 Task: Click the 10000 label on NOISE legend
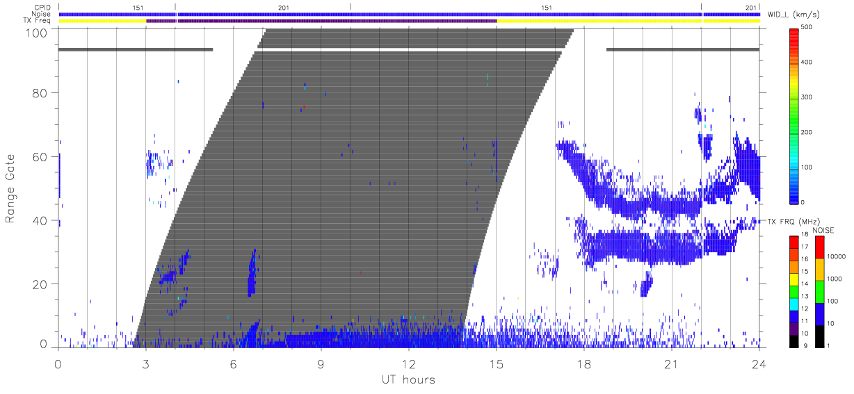(837, 256)
